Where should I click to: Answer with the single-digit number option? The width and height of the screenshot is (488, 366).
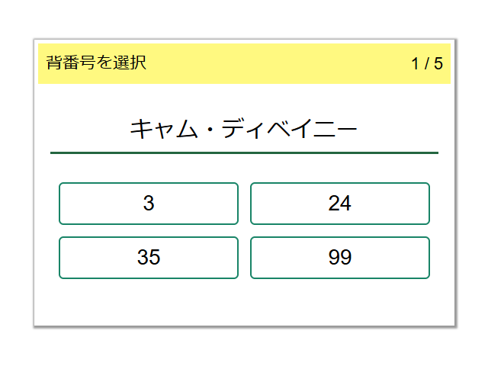(x=149, y=204)
